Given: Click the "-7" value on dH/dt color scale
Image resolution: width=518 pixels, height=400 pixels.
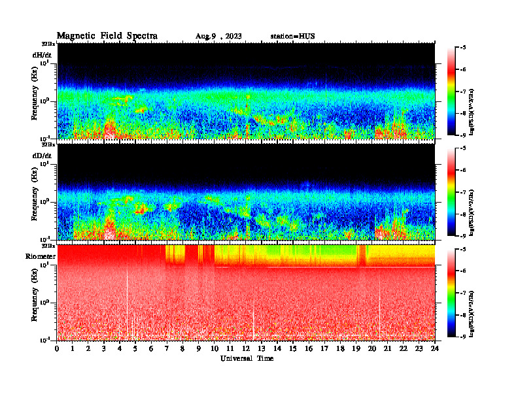Looking at the screenshot, I should pos(463,92).
